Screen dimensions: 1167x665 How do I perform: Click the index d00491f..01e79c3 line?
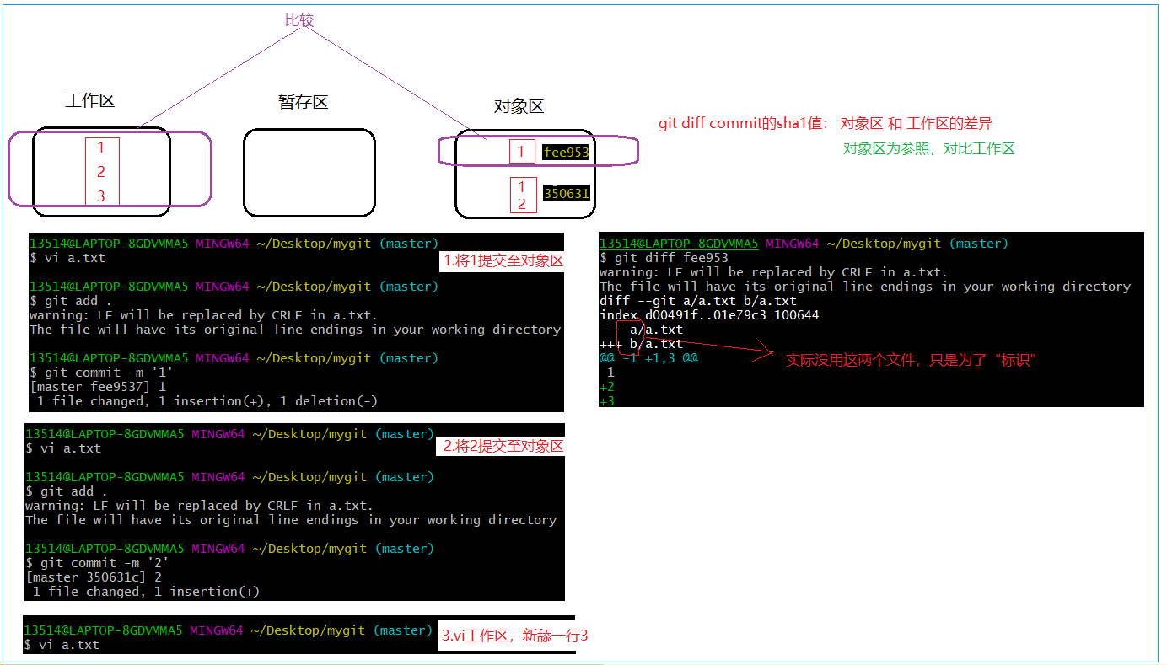[x=708, y=315]
